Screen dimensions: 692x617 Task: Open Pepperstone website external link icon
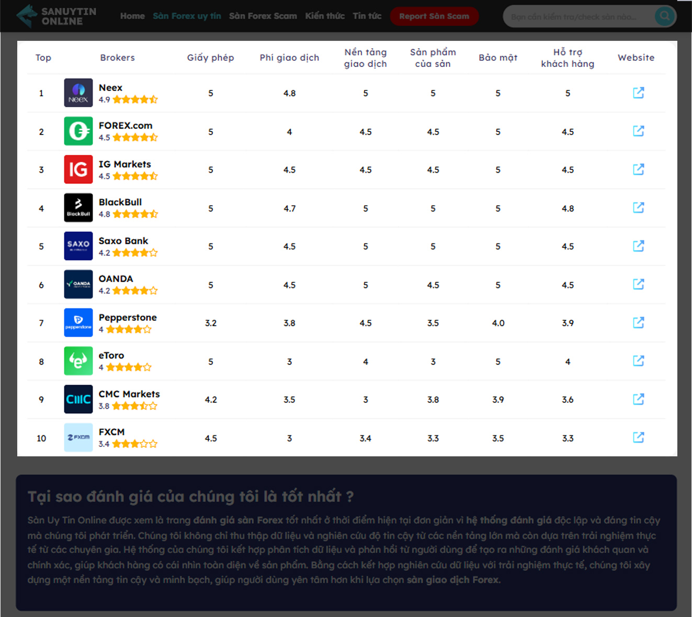638,322
